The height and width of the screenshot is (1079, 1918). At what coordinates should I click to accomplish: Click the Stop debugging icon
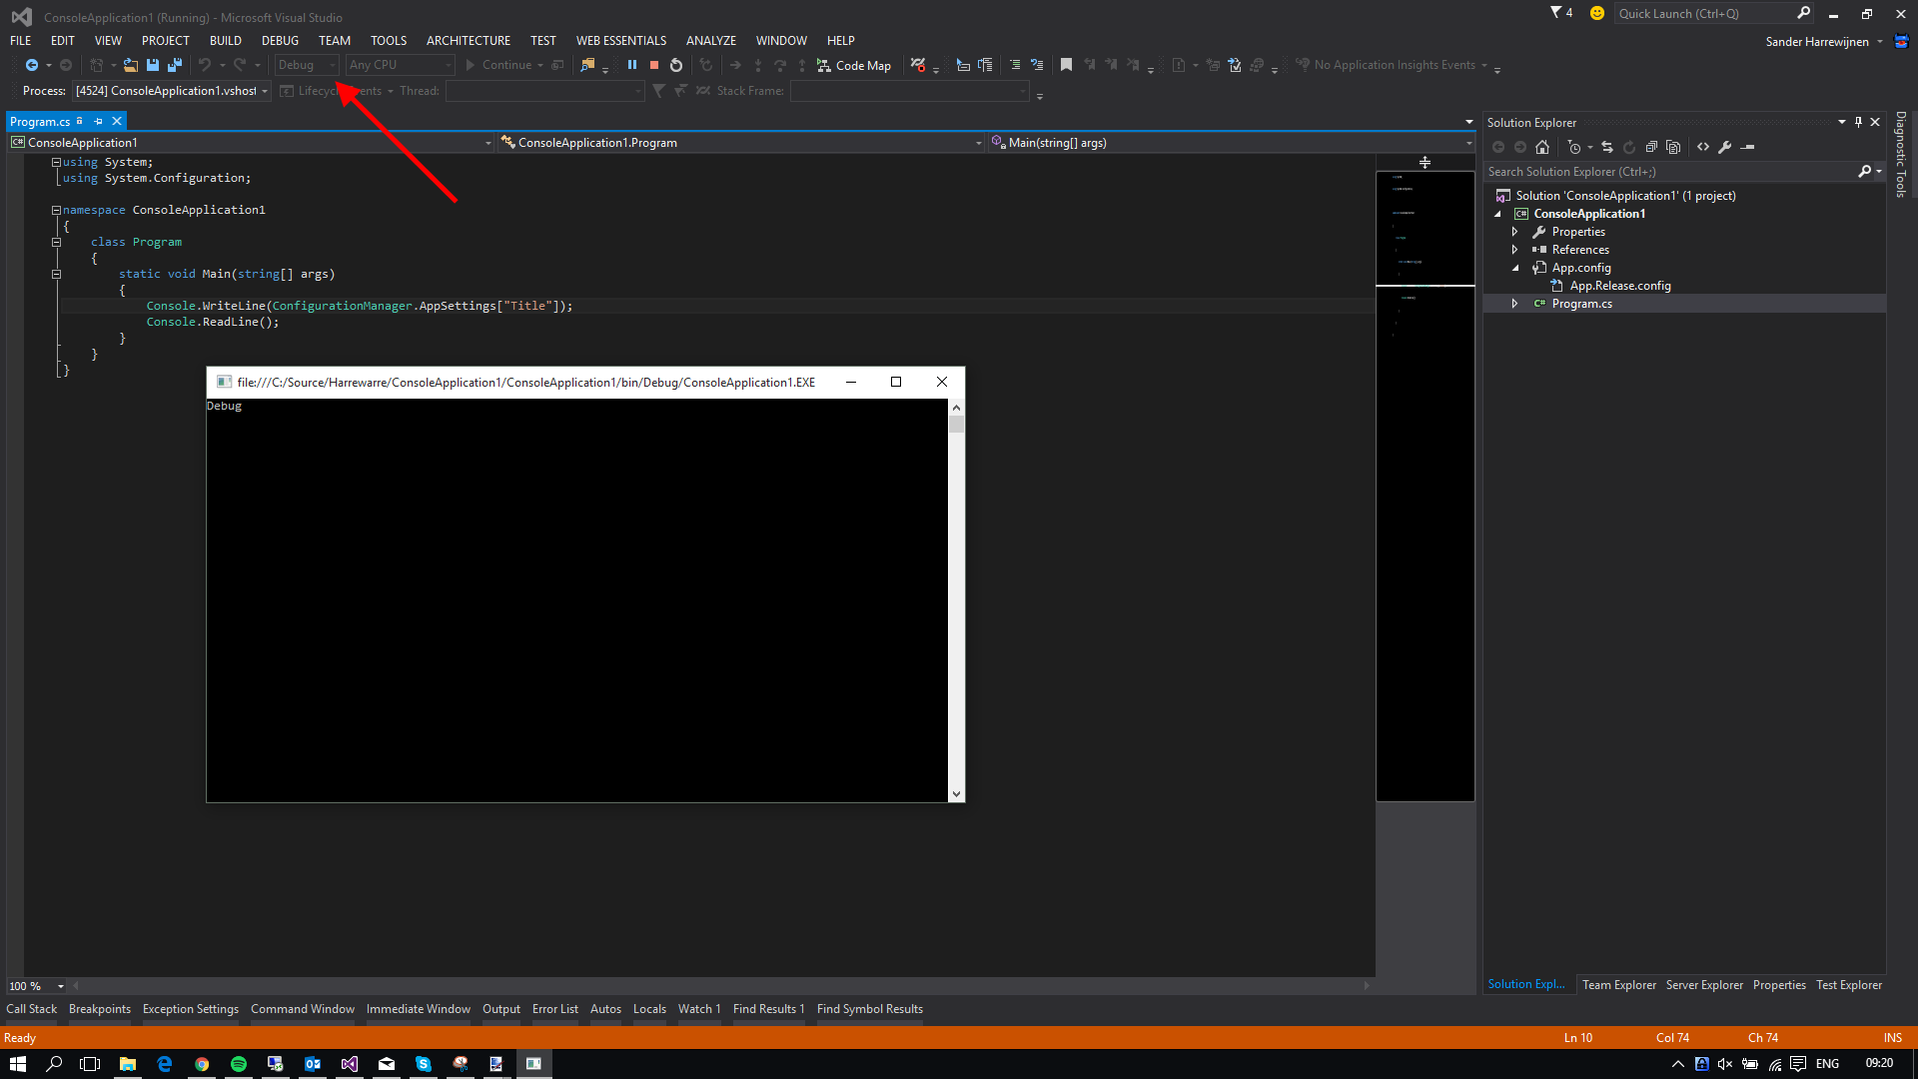(652, 63)
